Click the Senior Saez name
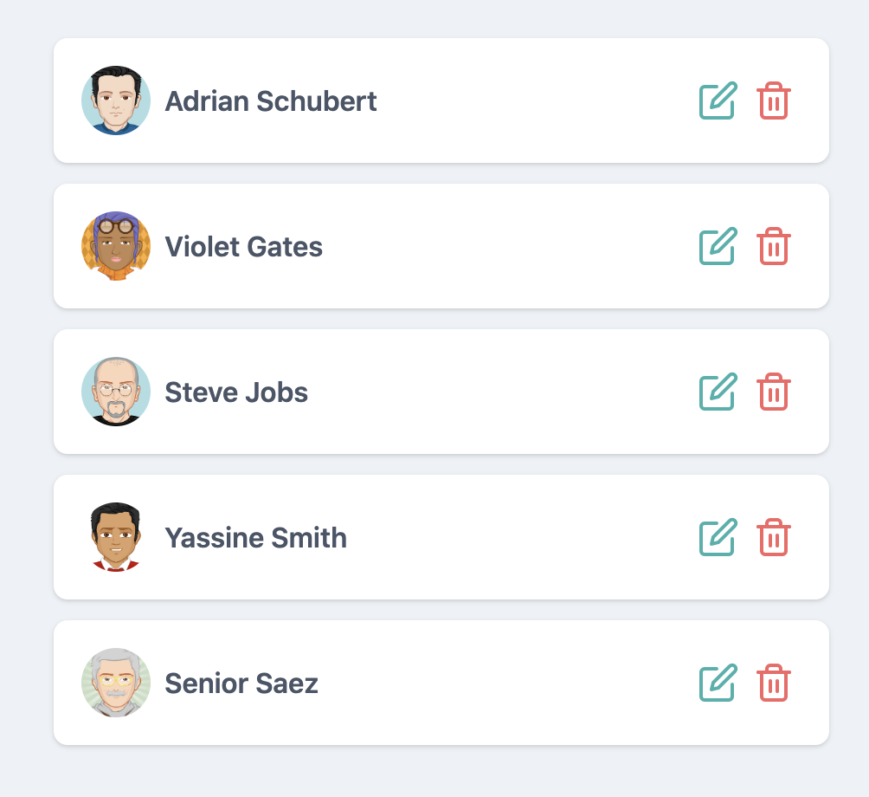The image size is (869, 797). 241,684
